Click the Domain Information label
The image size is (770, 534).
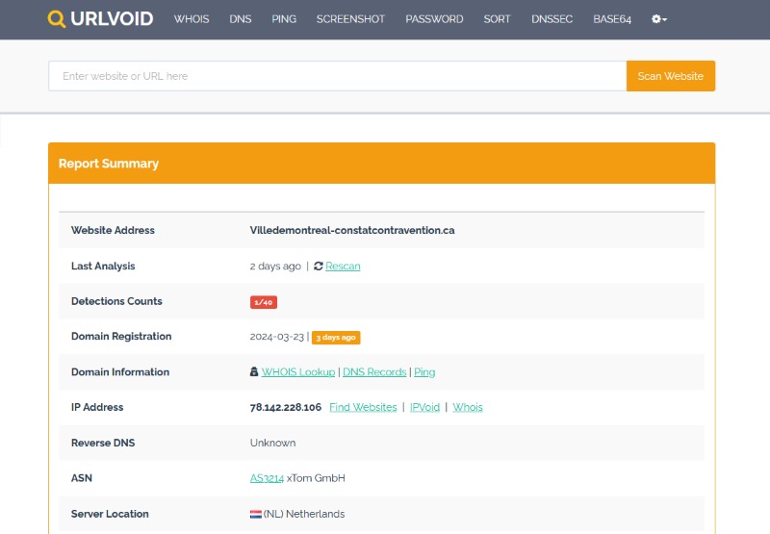point(120,372)
